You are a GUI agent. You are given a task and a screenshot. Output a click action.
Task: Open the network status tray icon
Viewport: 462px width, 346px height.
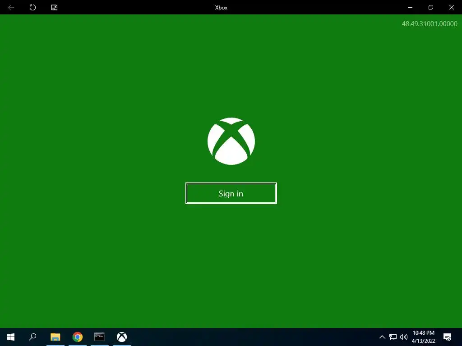tap(393, 337)
